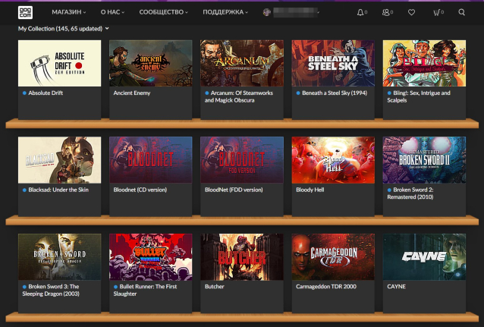Click 'Bloodnet (CD version)' title text
This screenshot has width=484, height=327.
(140, 190)
